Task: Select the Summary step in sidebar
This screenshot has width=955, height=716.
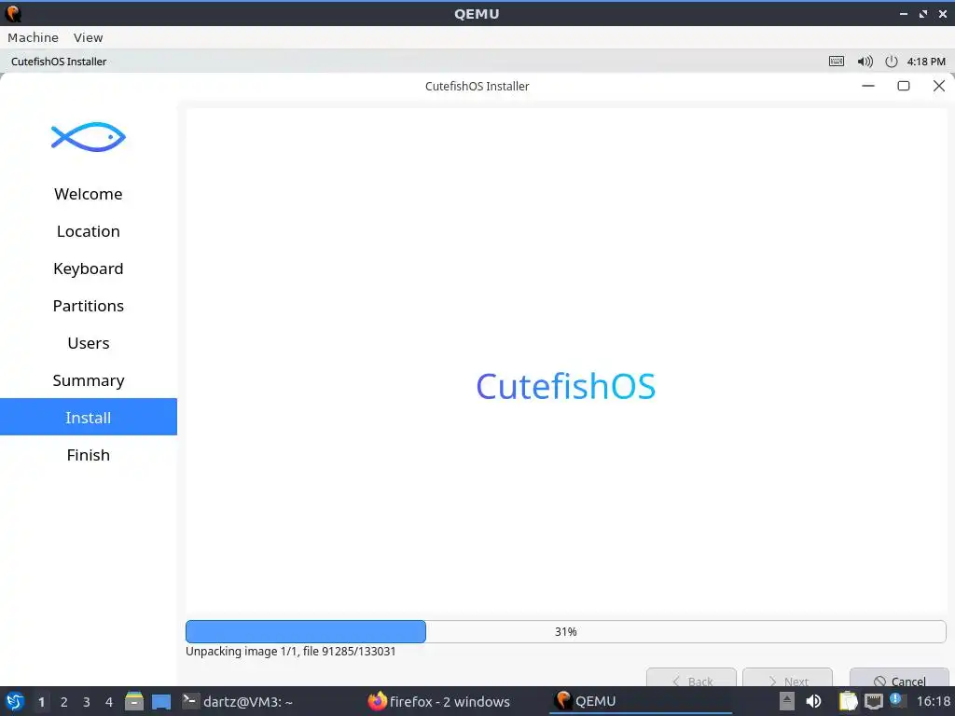Action: pyautogui.click(x=89, y=380)
